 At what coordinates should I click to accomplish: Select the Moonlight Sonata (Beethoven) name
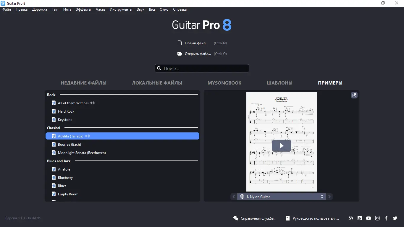click(x=82, y=153)
